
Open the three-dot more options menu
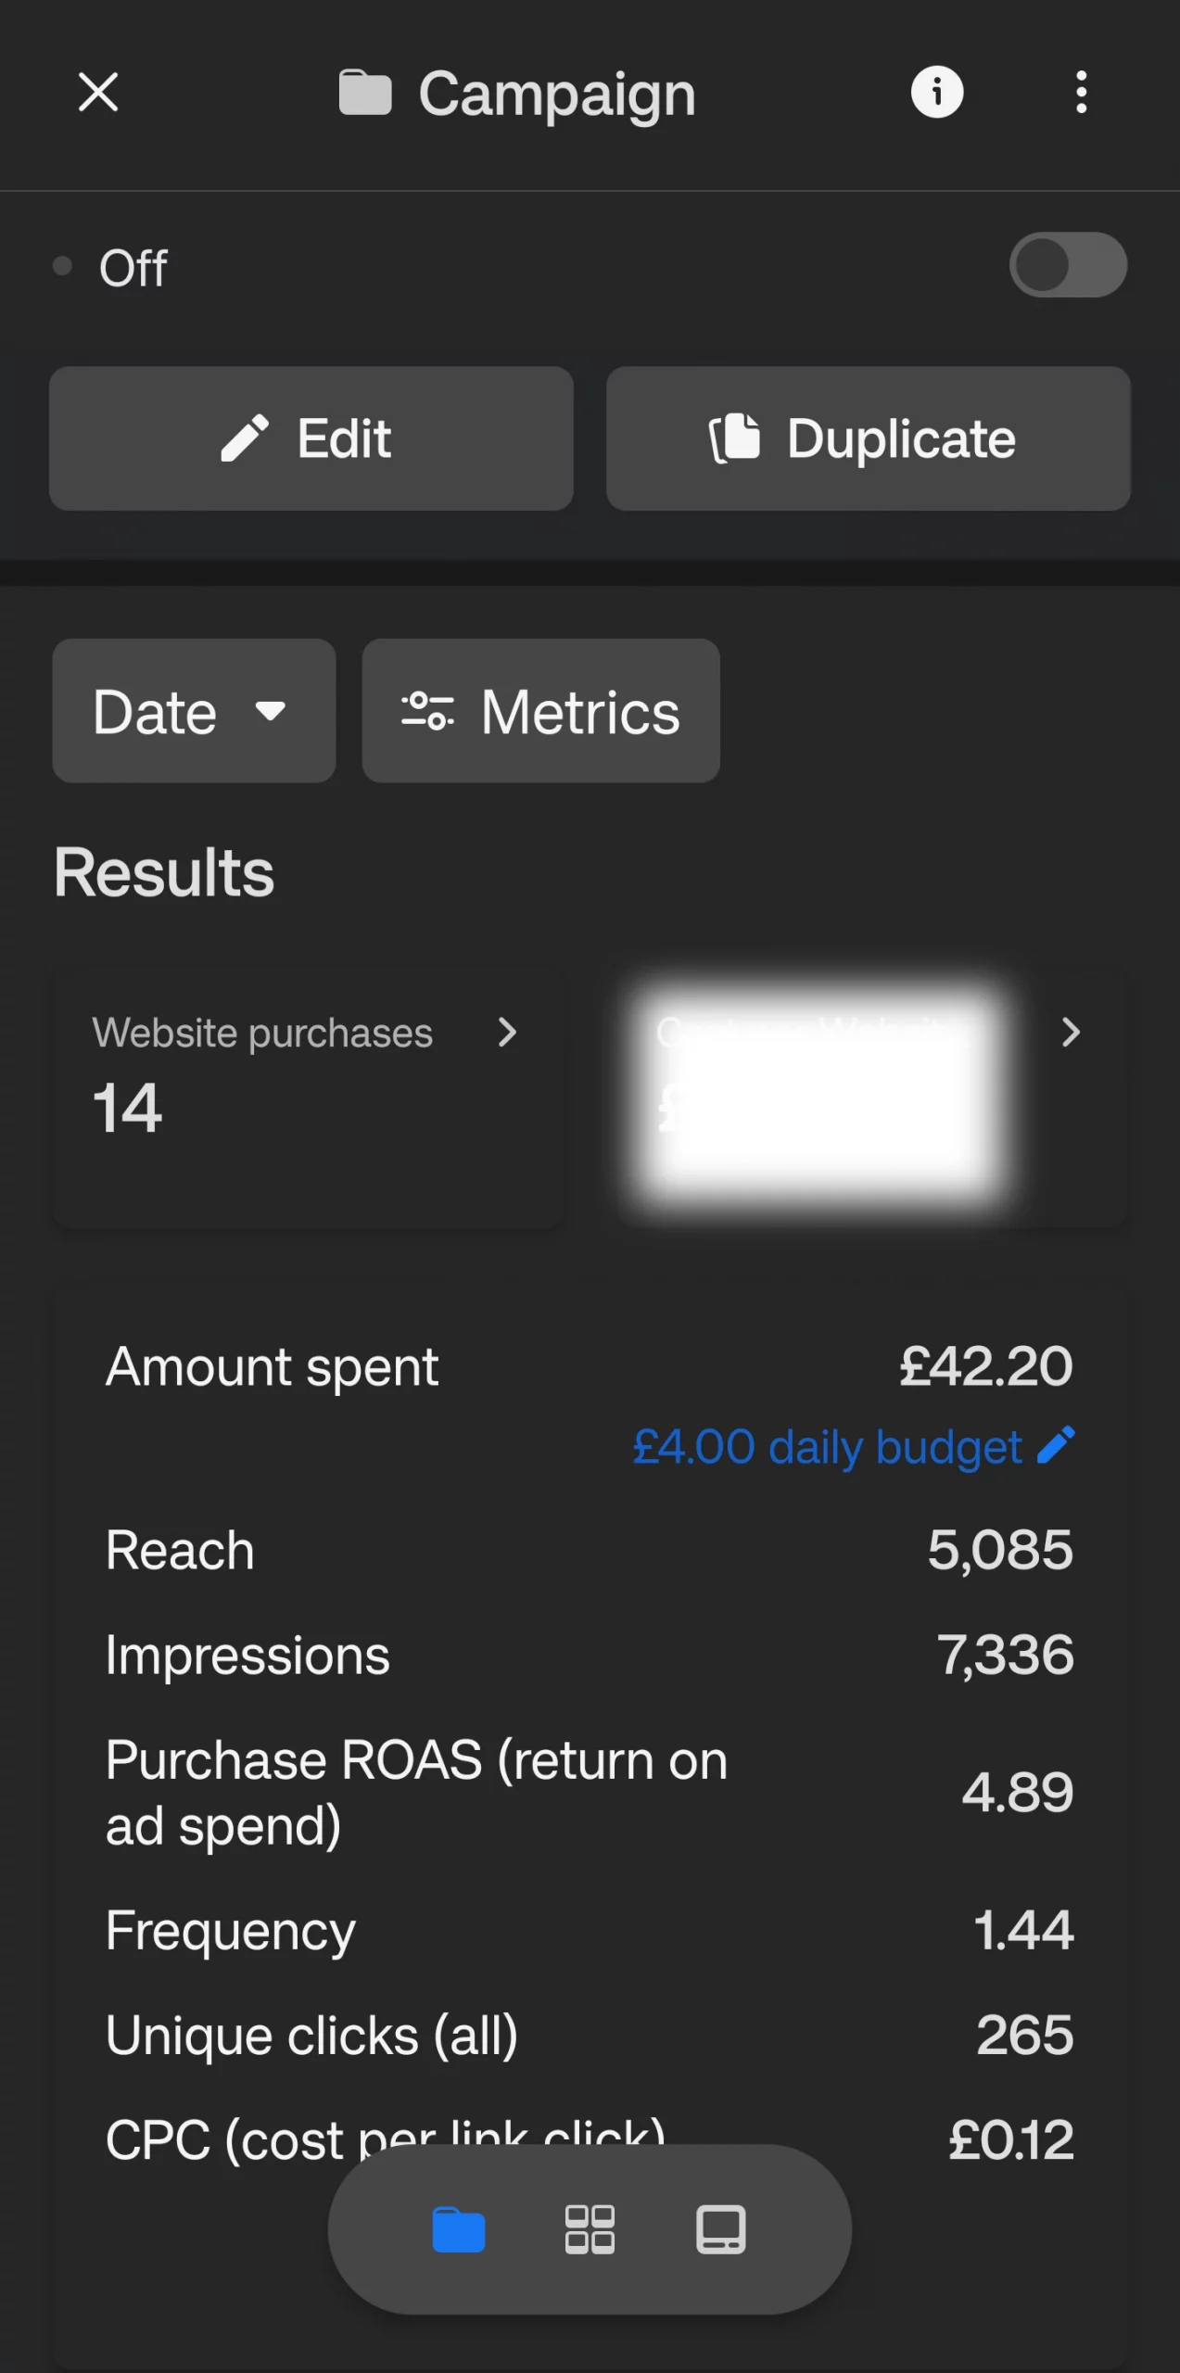1081,93
